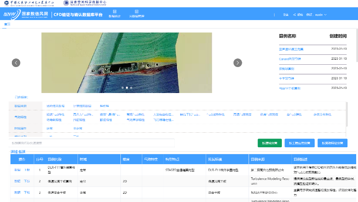Viewport: 358px width, 202px height.
Task: Click the 维度 column header
Action: click(126, 159)
